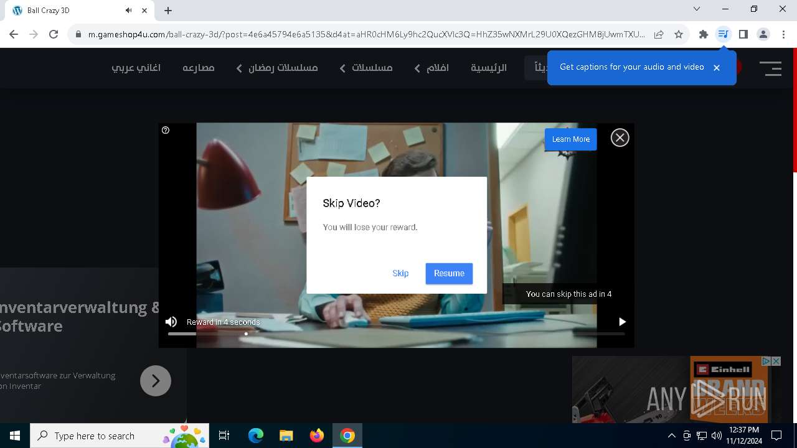Click the Learn More ad button
The width and height of the screenshot is (797, 448).
point(571,139)
